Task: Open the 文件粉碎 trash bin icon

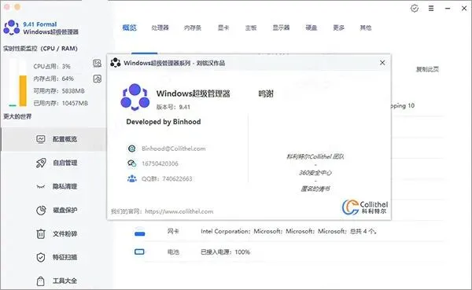Action: pos(41,233)
